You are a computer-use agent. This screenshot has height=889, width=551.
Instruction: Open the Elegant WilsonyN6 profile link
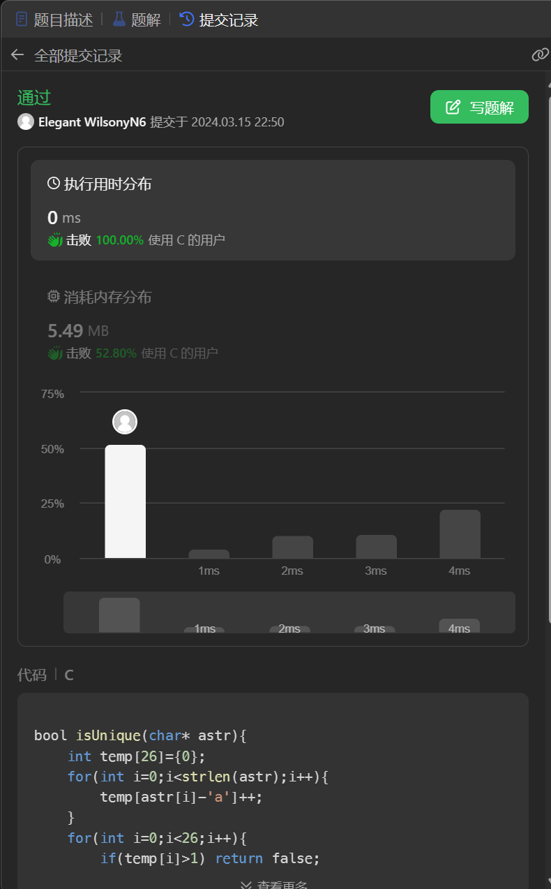click(92, 122)
